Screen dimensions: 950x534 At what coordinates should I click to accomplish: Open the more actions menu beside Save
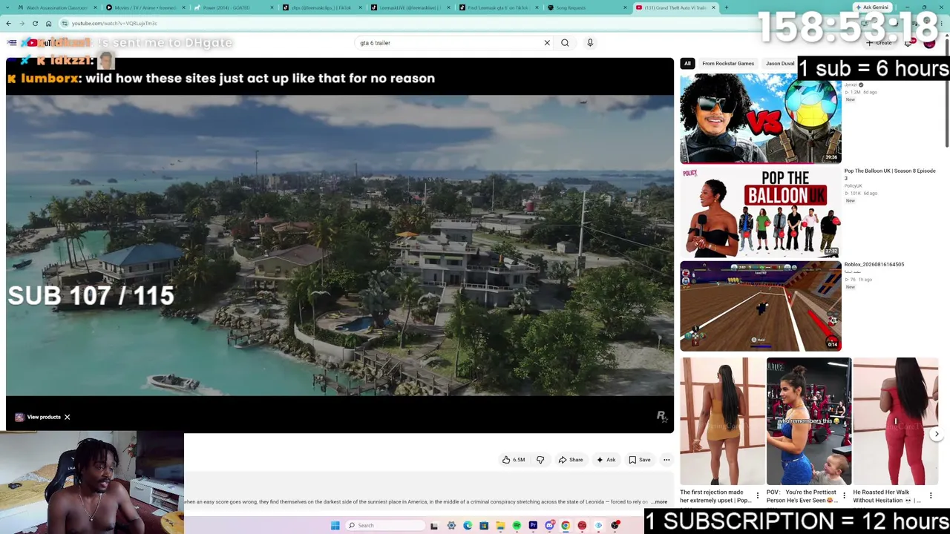click(x=666, y=460)
